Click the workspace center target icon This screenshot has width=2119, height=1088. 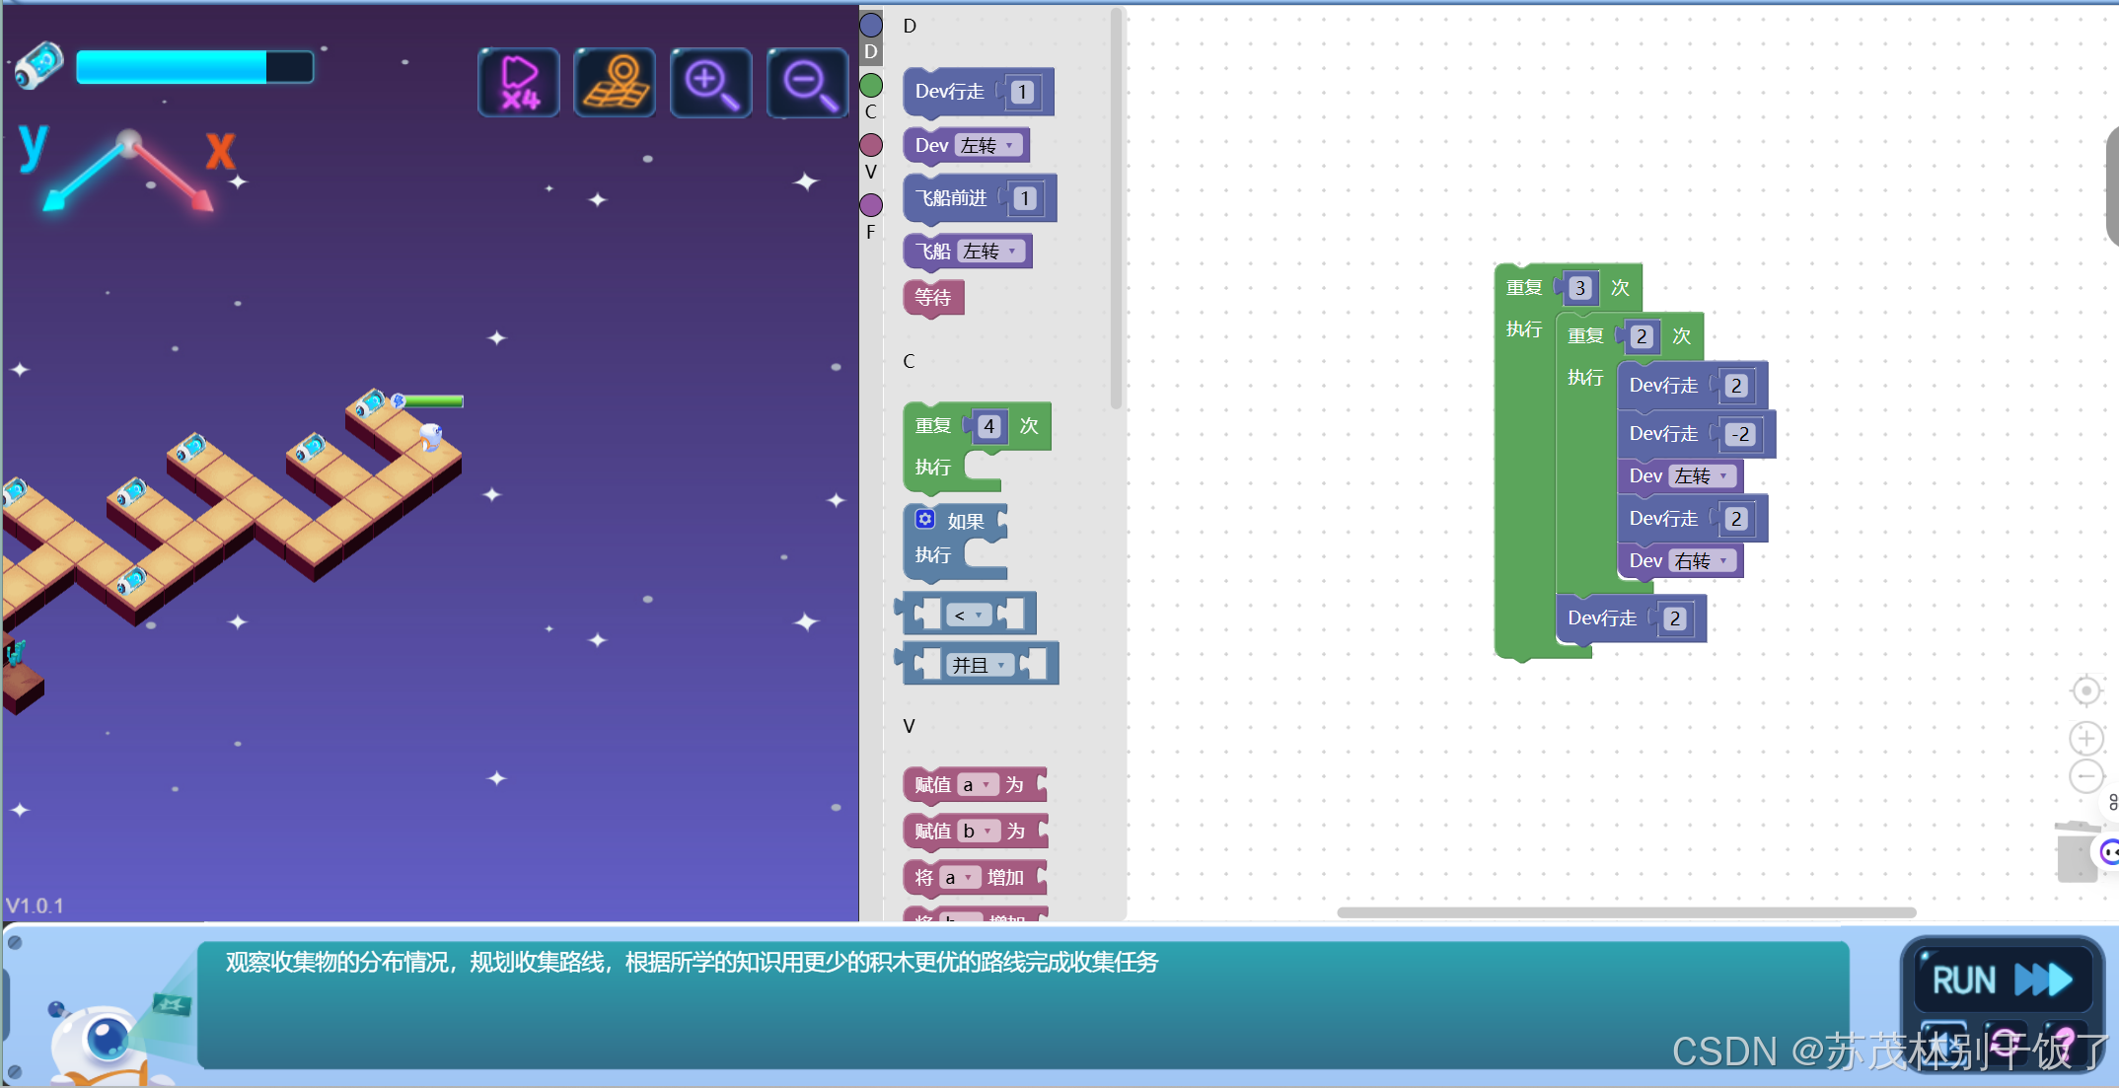[x=2085, y=690]
